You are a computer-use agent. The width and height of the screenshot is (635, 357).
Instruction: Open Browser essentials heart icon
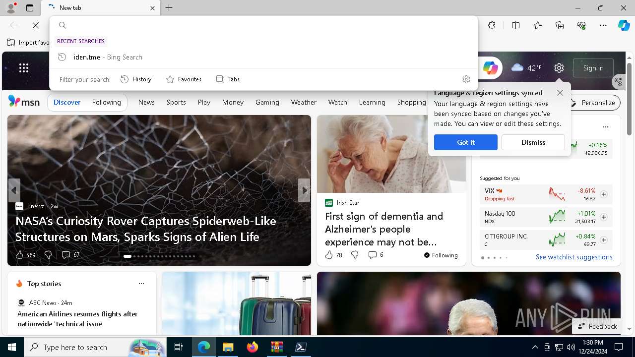point(581,25)
